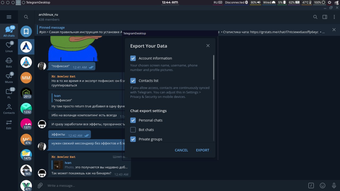Click the Edit folders icon

[9, 124]
